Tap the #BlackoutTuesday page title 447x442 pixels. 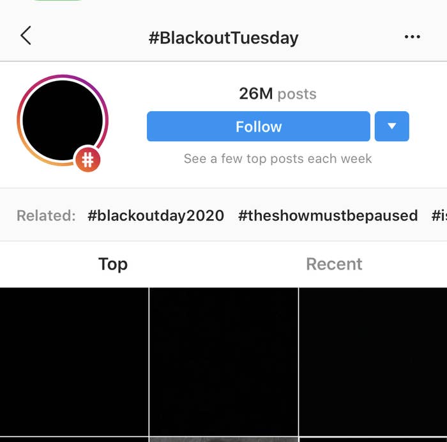pos(223,37)
